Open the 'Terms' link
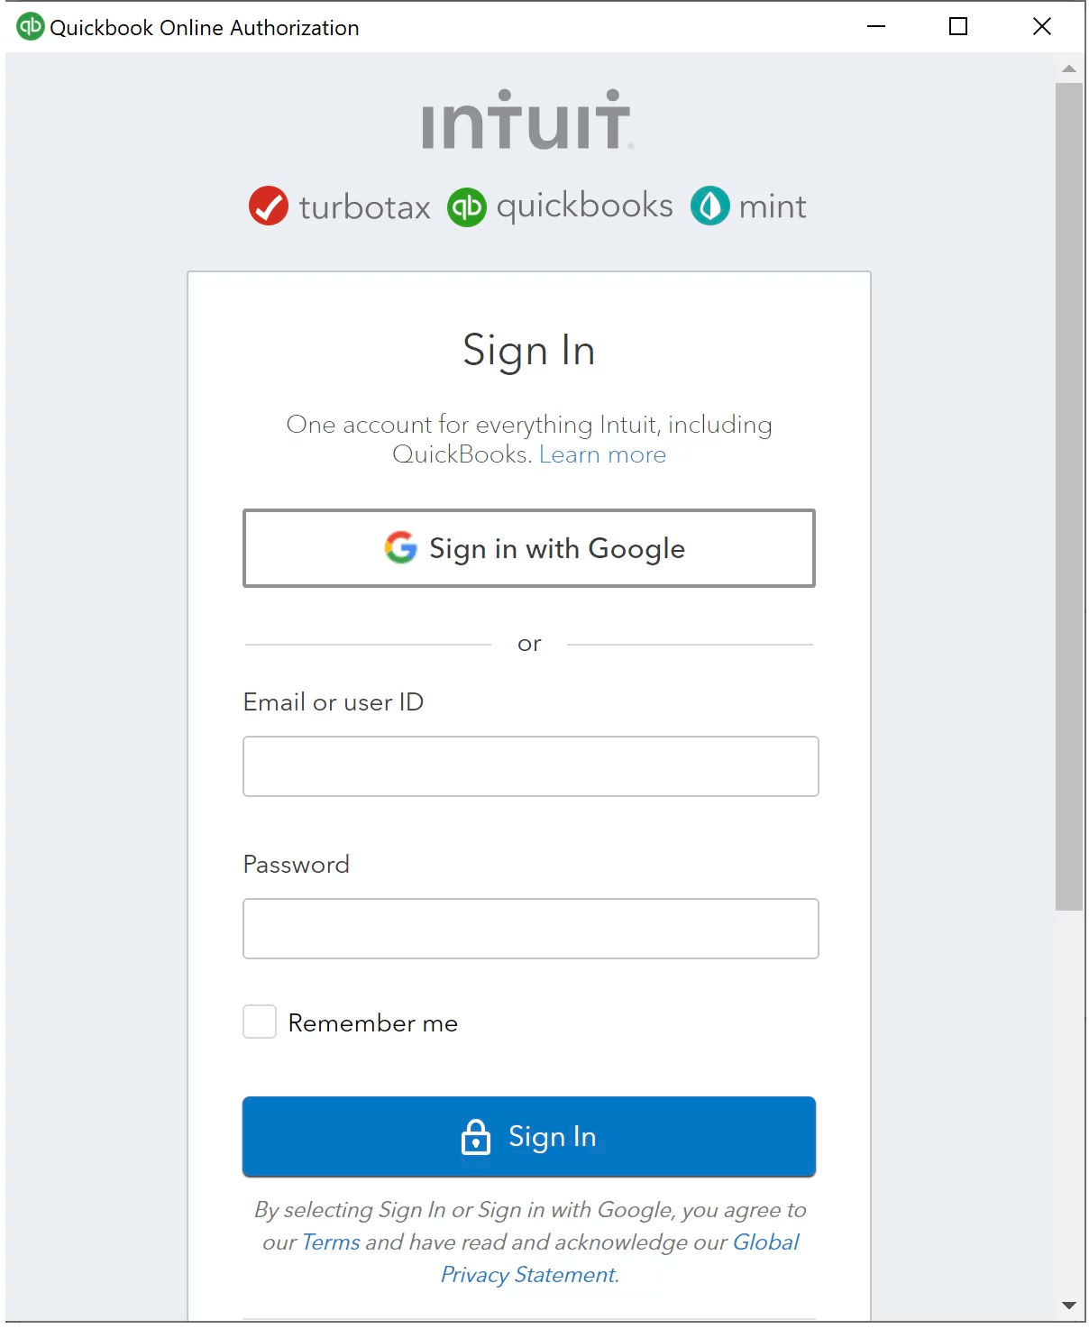The width and height of the screenshot is (1089, 1329). [331, 1242]
